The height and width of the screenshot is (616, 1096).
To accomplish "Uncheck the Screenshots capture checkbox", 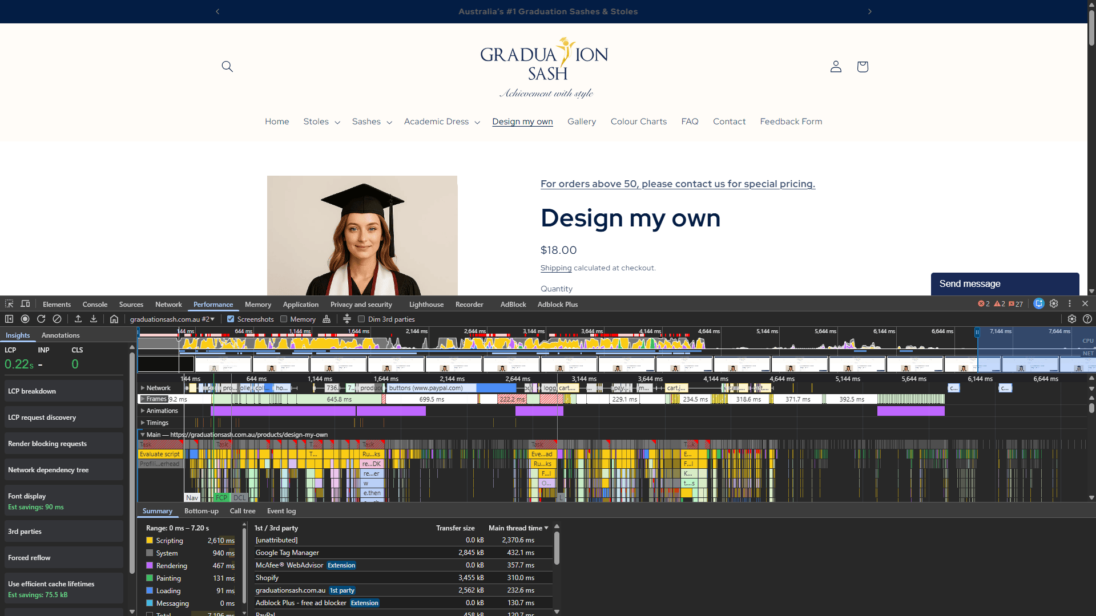I will (x=231, y=319).
